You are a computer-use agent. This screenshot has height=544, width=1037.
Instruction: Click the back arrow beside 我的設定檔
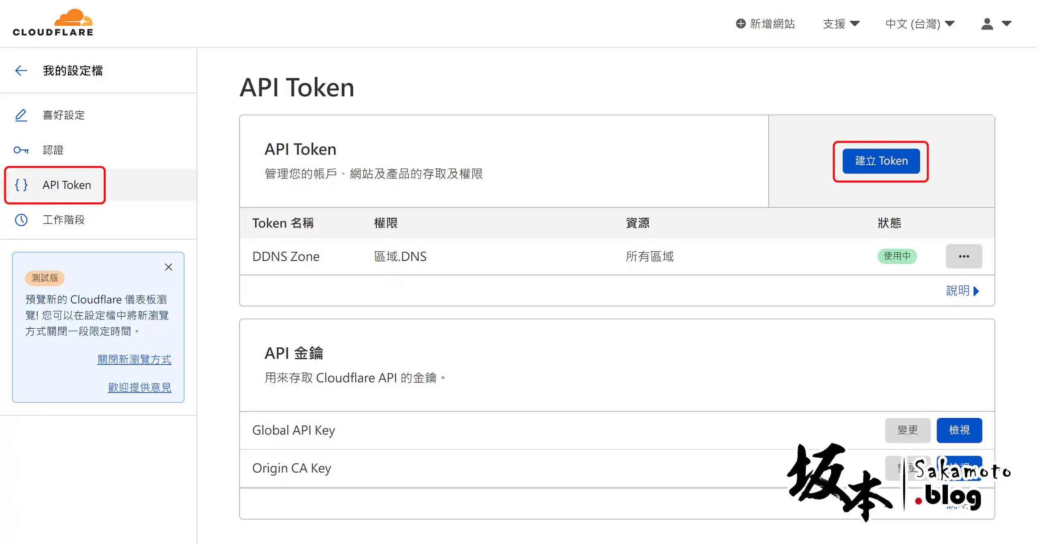tap(21, 71)
